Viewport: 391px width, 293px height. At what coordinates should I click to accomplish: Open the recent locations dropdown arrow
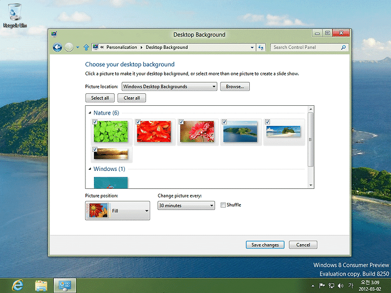tap(78, 47)
